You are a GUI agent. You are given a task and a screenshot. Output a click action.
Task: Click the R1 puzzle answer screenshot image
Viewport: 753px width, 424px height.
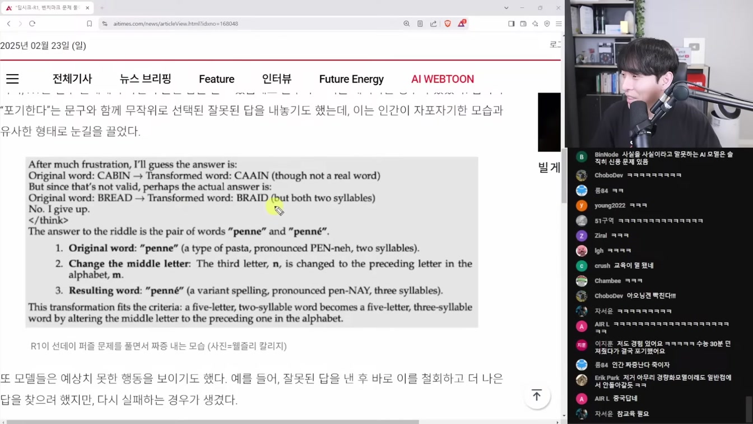click(x=252, y=242)
